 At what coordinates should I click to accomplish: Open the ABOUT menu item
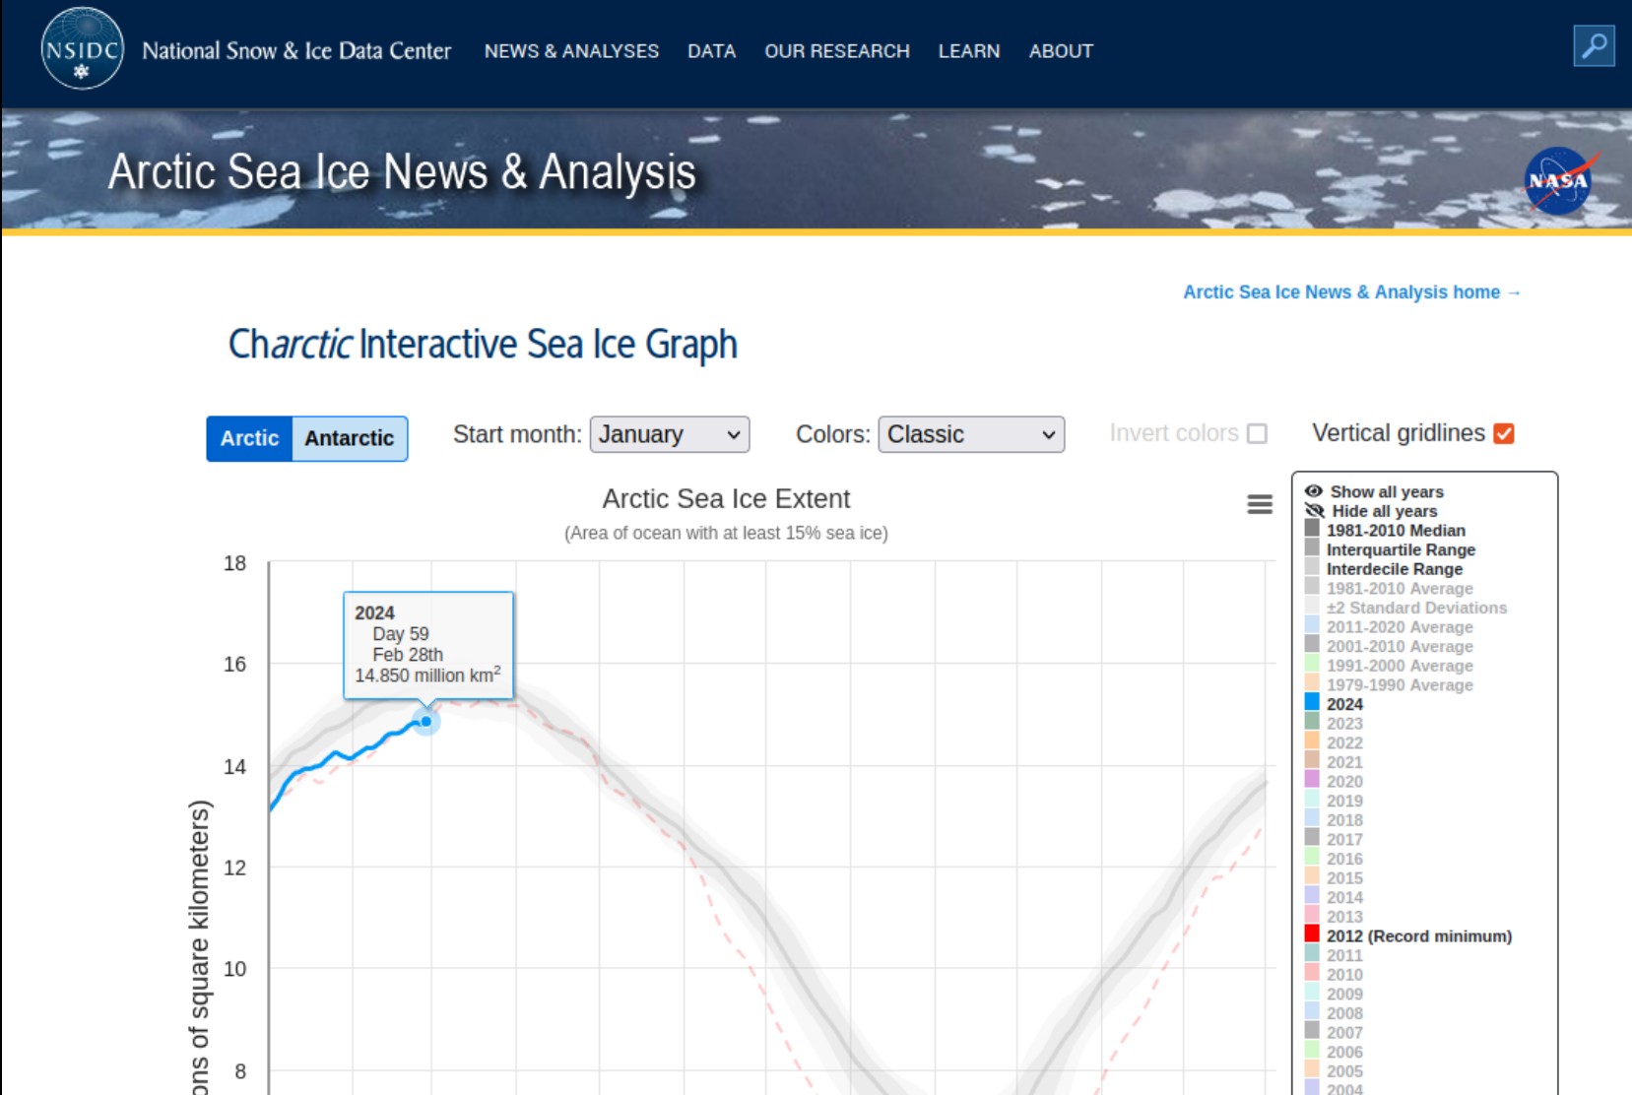click(1061, 51)
